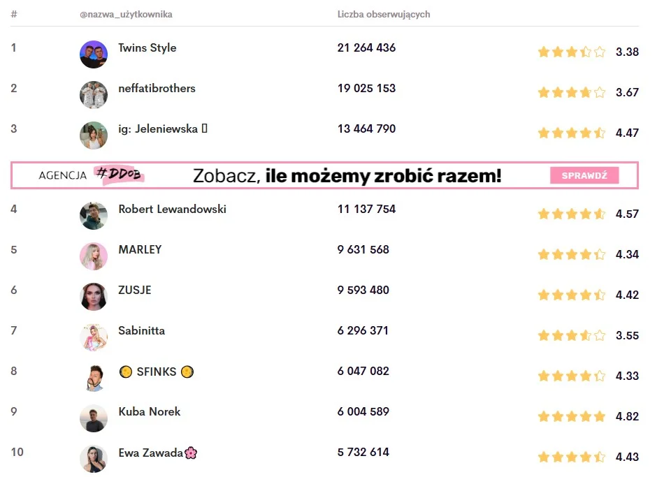Image resolution: width=671 pixels, height=477 pixels.
Task: Sort by Liczba obserwujących column header
Action: (x=384, y=14)
